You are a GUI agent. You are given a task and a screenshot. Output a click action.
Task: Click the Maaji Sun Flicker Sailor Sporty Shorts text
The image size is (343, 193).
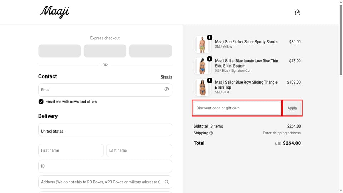[246, 42]
